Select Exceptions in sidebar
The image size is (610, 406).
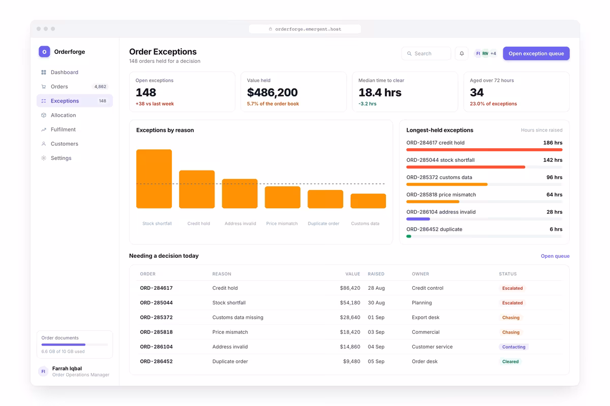click(x=75, y=101)
